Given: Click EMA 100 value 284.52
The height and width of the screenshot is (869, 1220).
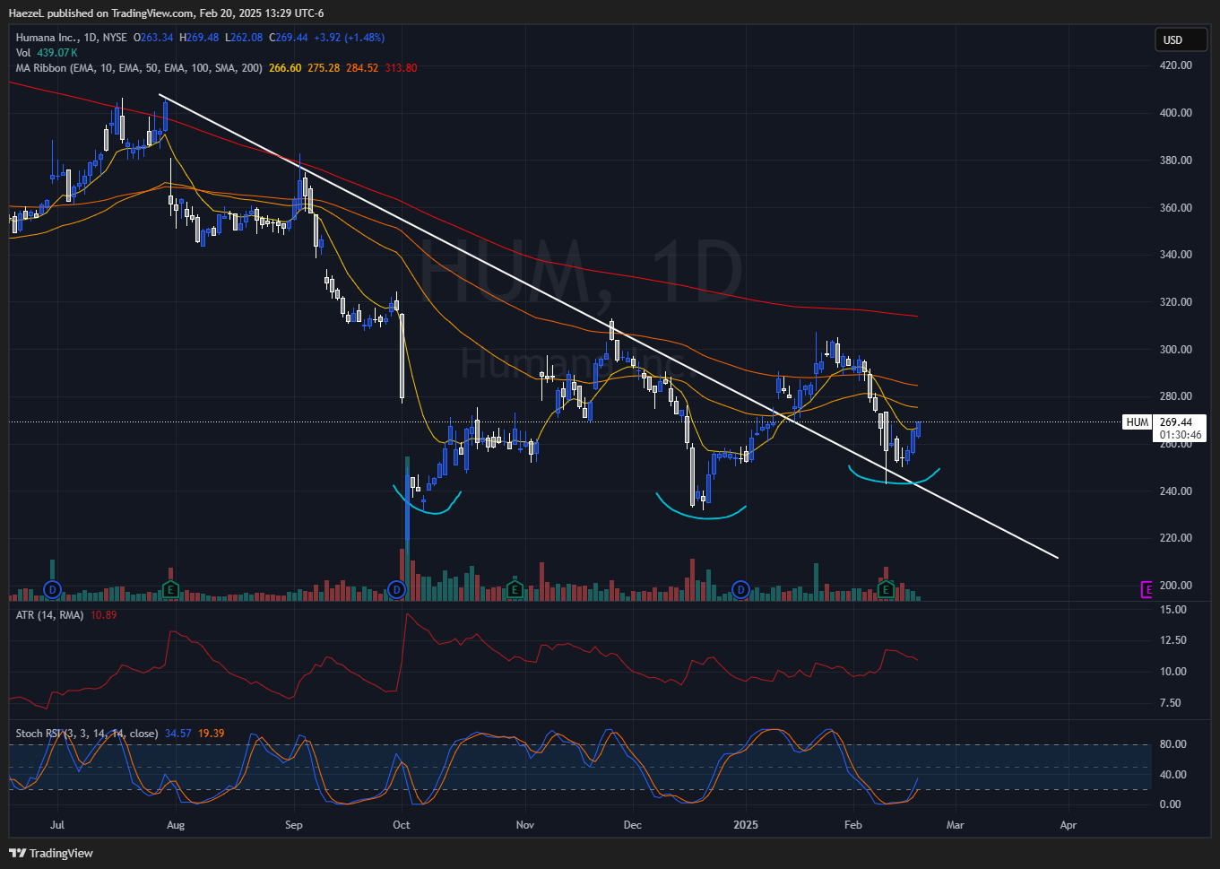Looking at the screenshot, I should [362, 68].
